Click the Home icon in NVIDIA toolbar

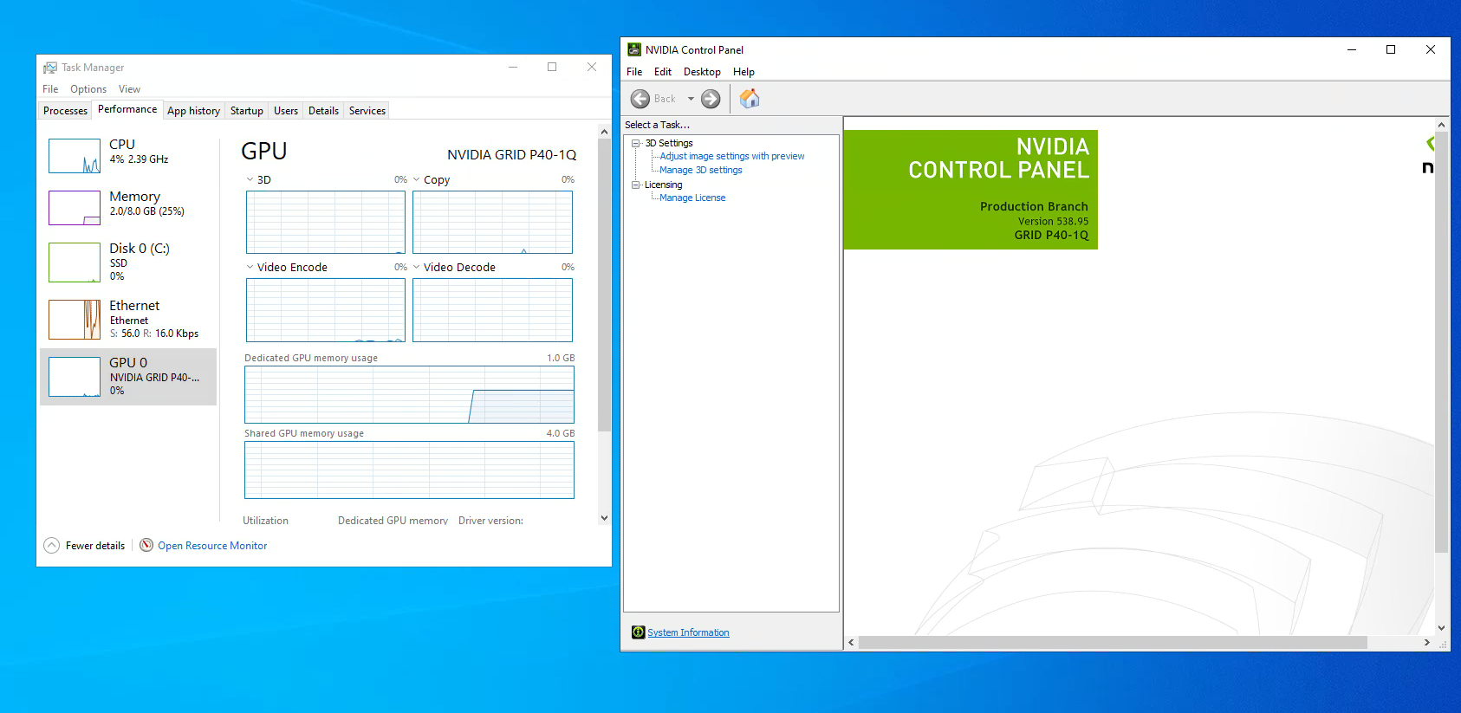pos(750,99)
